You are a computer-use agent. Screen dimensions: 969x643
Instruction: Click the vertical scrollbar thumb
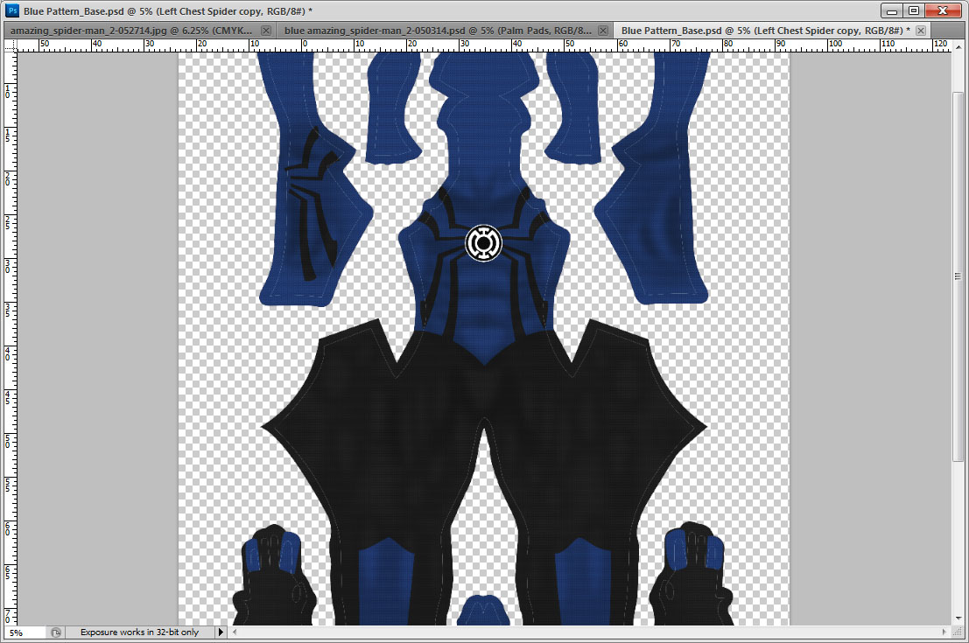[958, 276]
